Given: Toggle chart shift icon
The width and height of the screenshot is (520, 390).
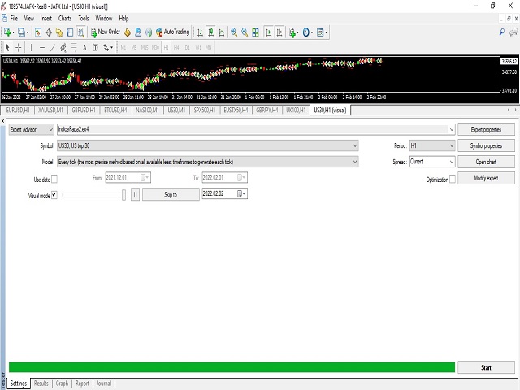Looking at the screenshot, I should pos(279,32).
